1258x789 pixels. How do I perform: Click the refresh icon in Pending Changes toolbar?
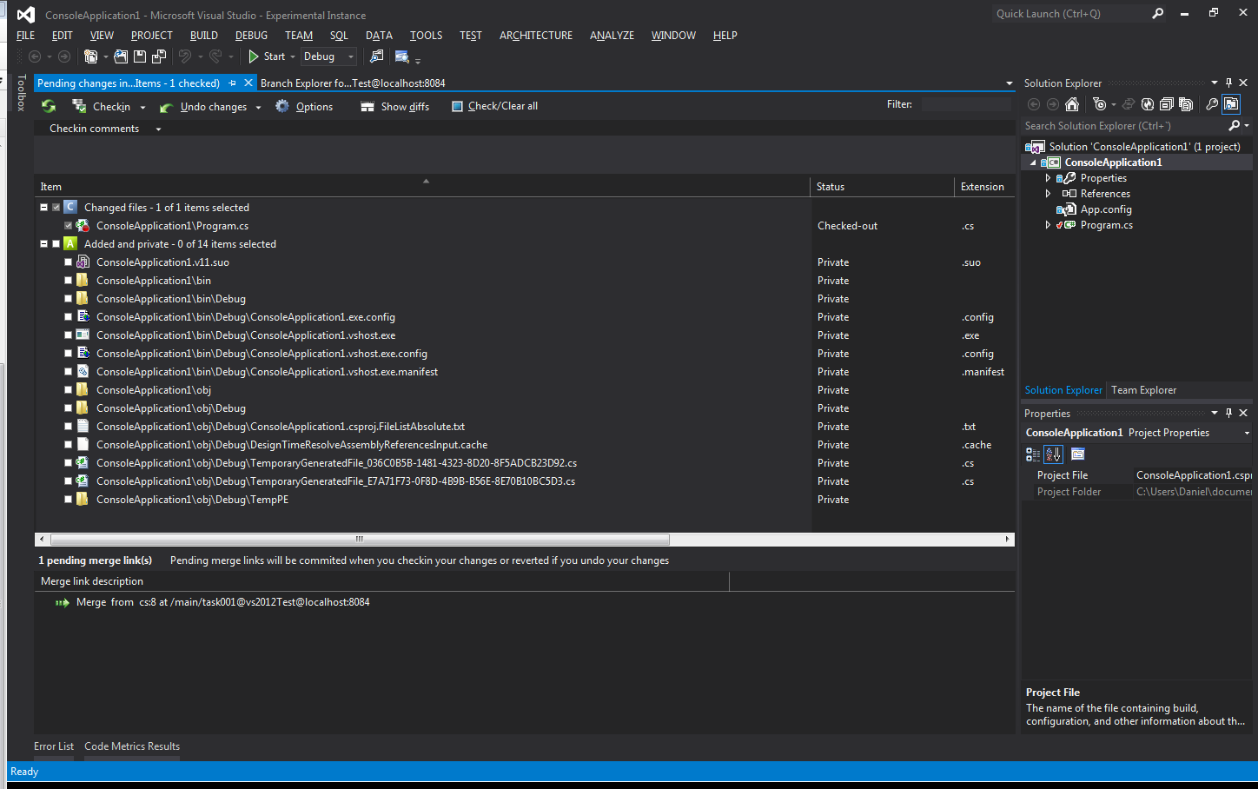(48, 106)
